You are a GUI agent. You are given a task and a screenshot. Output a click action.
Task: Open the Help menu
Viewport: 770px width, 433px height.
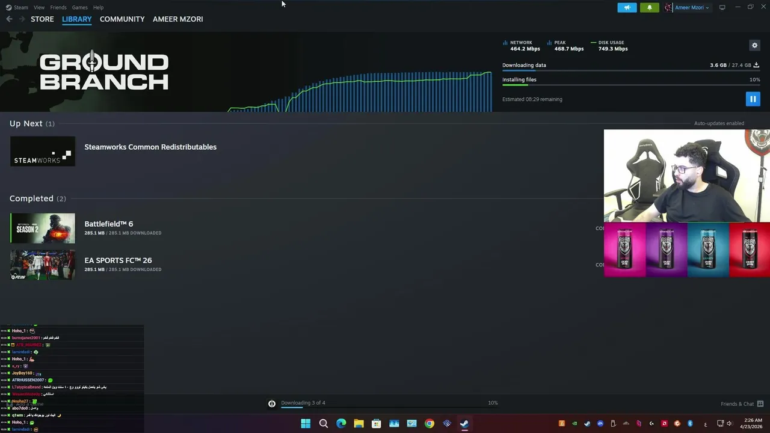[x=98, y=7]
